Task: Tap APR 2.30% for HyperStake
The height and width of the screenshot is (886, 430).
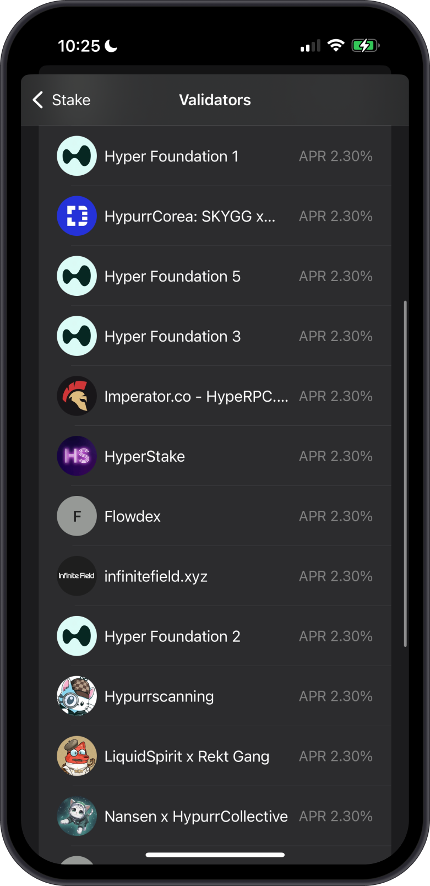Action: [335, 456]
